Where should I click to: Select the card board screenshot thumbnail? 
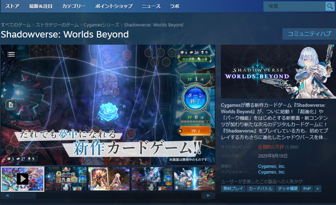(x=66, y=179)
